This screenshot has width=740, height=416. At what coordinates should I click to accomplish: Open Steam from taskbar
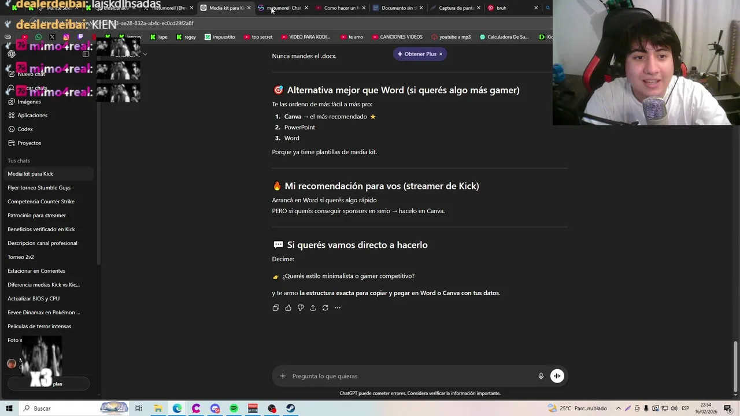coord(290,408)
